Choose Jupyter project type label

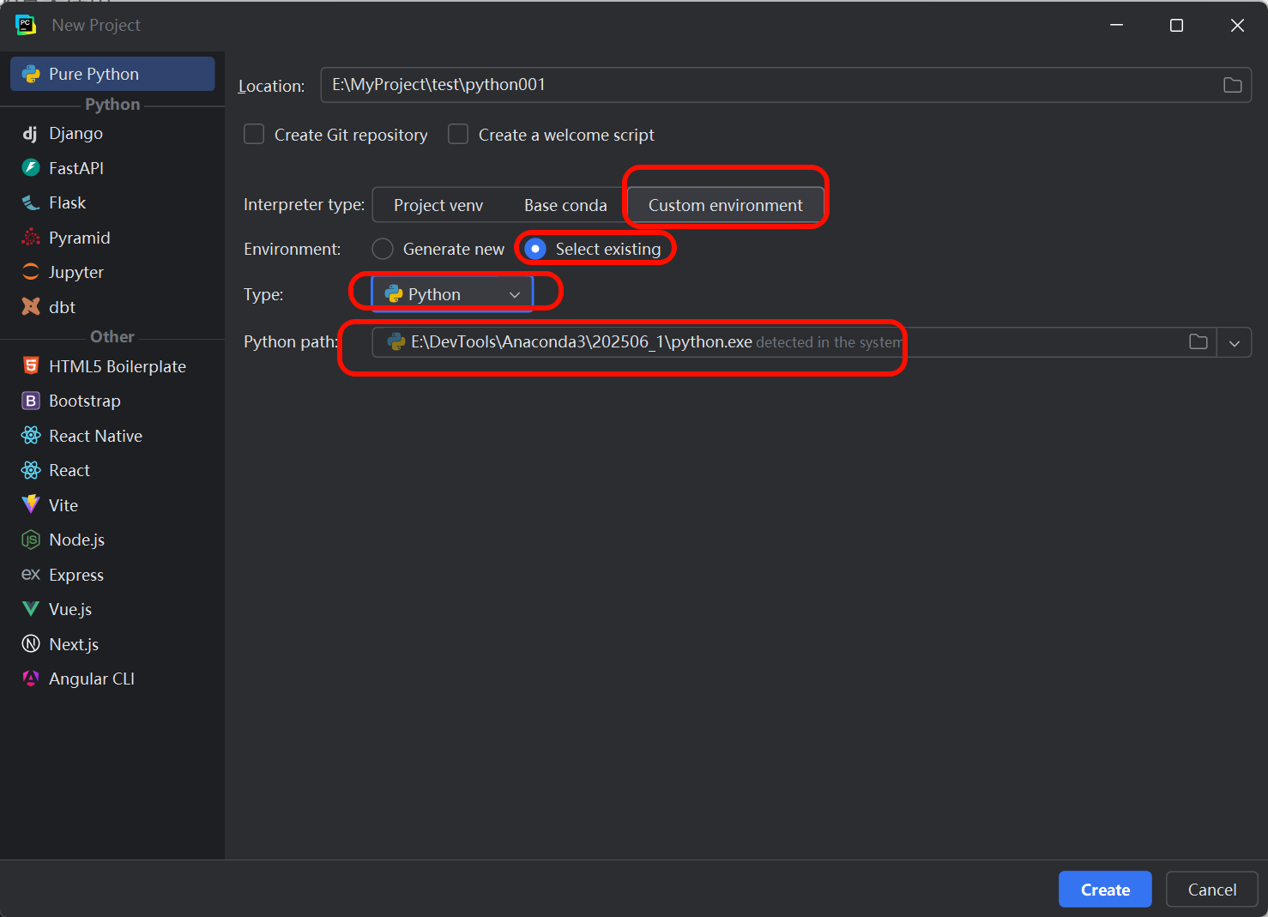(76, 272)
